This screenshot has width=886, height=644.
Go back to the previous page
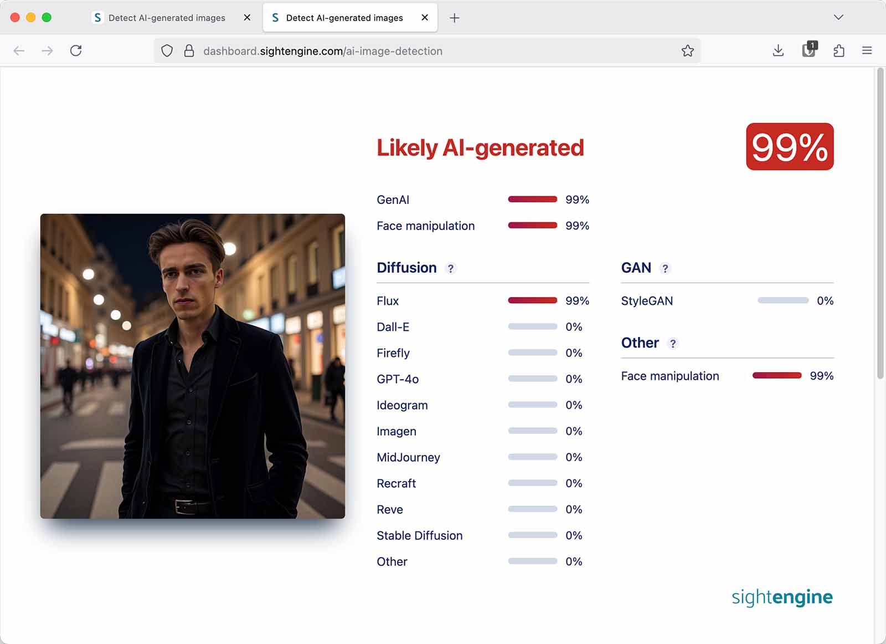tap(19, 51)
